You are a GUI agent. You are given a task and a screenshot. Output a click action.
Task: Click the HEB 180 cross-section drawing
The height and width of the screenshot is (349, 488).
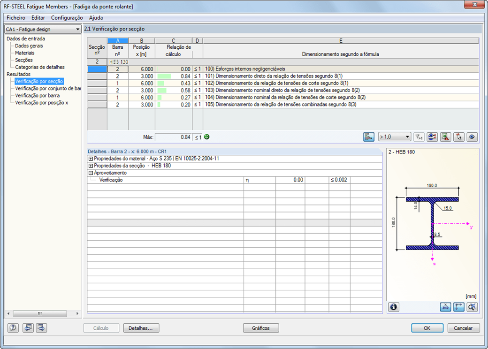[x=432, y=224]
